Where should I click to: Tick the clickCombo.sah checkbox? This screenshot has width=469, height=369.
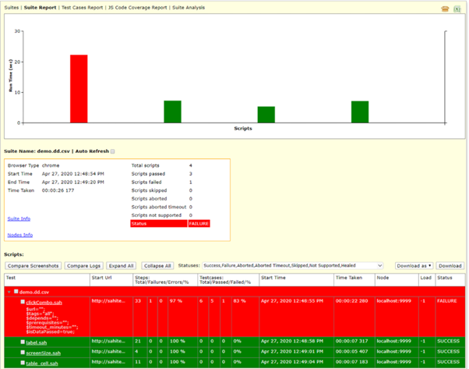click(x=23, y=302)
